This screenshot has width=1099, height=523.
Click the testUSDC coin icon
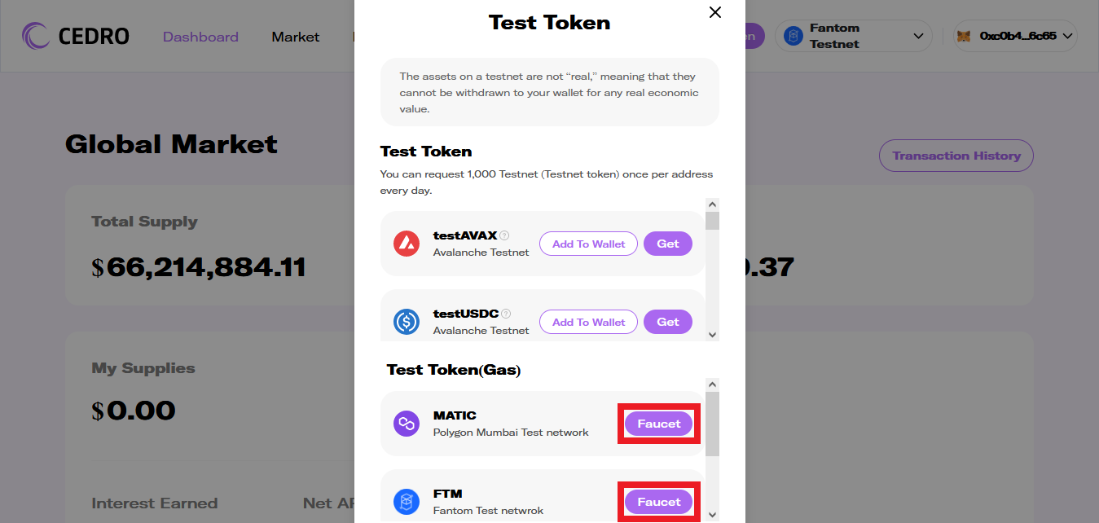tap(407, 322)
